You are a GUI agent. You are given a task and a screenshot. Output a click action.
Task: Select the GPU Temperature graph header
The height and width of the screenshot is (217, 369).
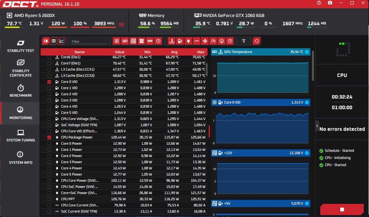pyautogui.click(x=261, y=52)
